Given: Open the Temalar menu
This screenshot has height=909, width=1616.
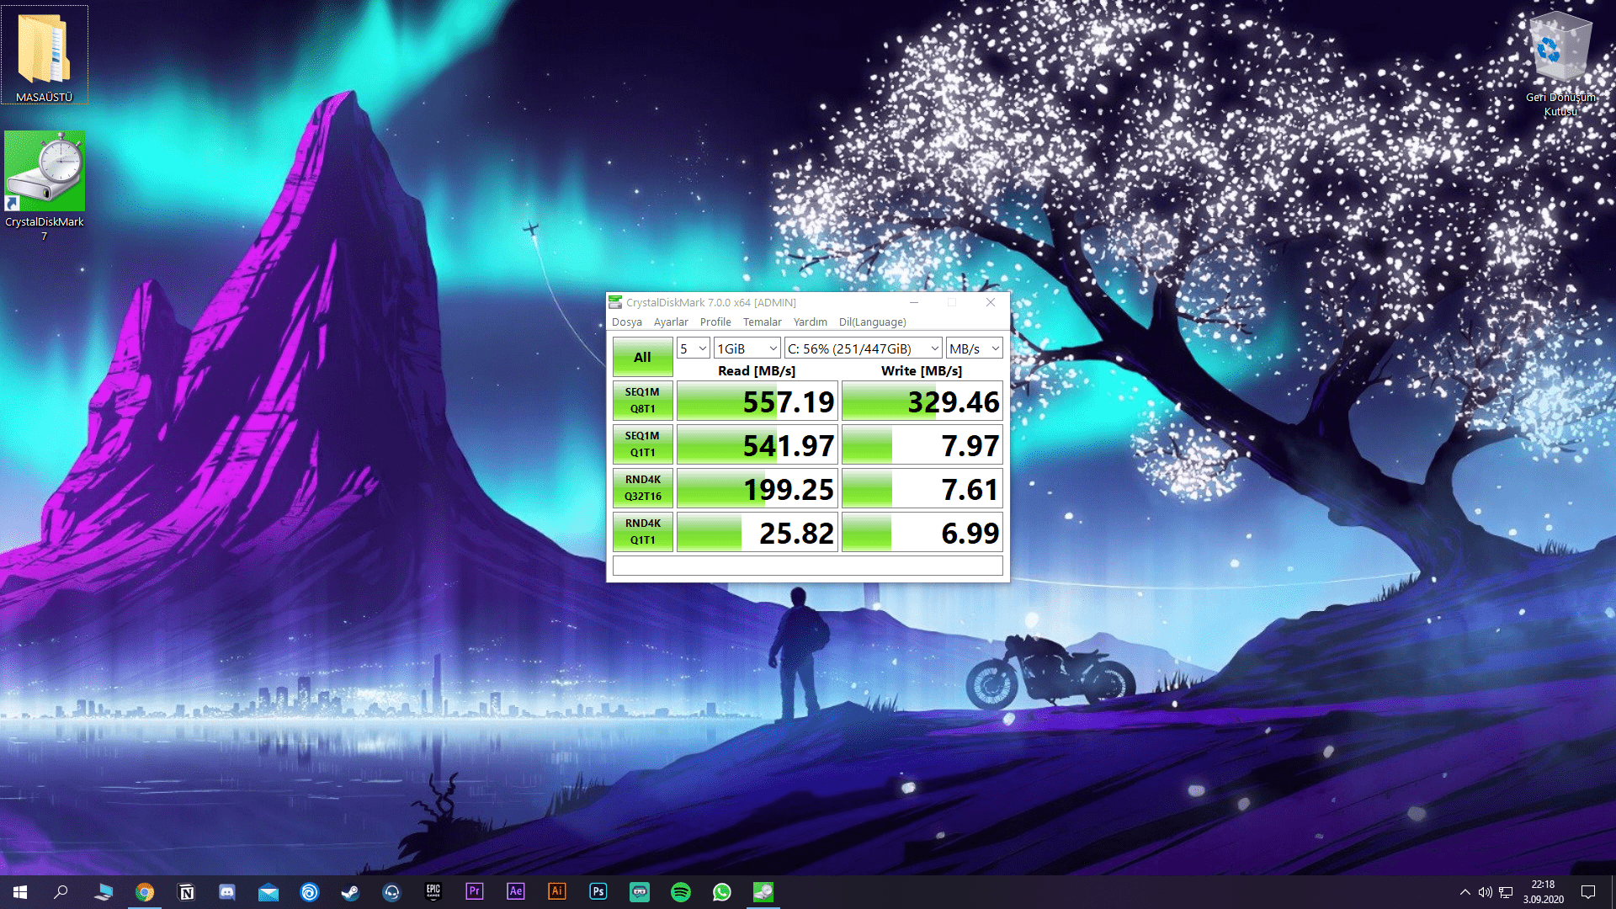Looking at the screenshot, I should tap(762, 322).
